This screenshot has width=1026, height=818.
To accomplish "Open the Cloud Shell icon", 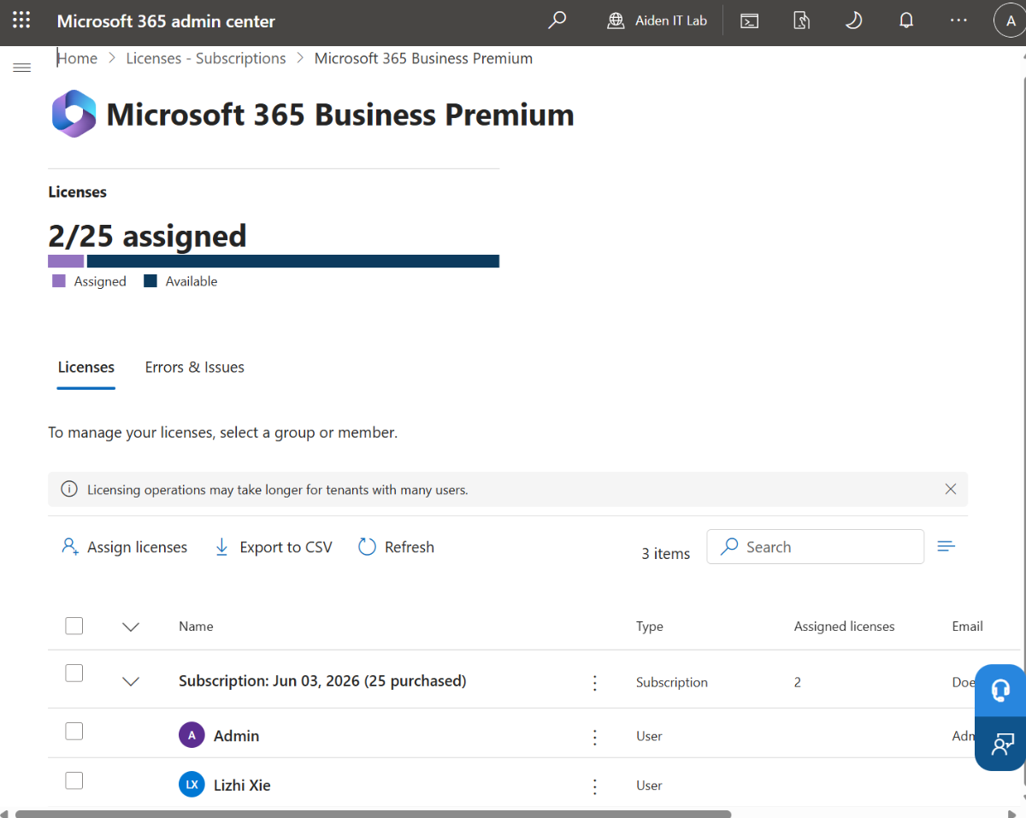I will [750, 21].
